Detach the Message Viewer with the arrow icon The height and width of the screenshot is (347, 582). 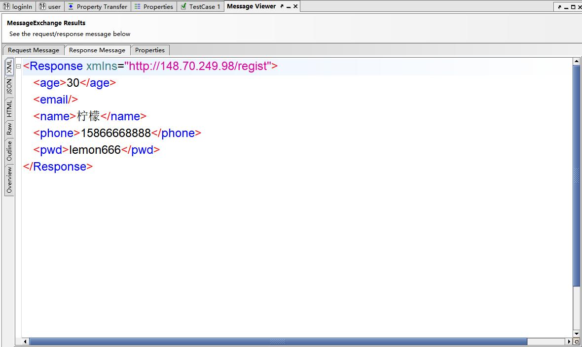[282, 6]
